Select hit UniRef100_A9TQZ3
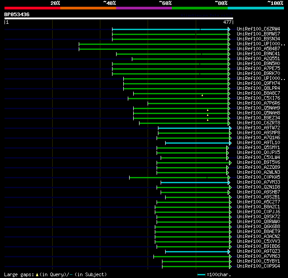The height and width of the screenshot is (278, 288). [x=258, y=252]
